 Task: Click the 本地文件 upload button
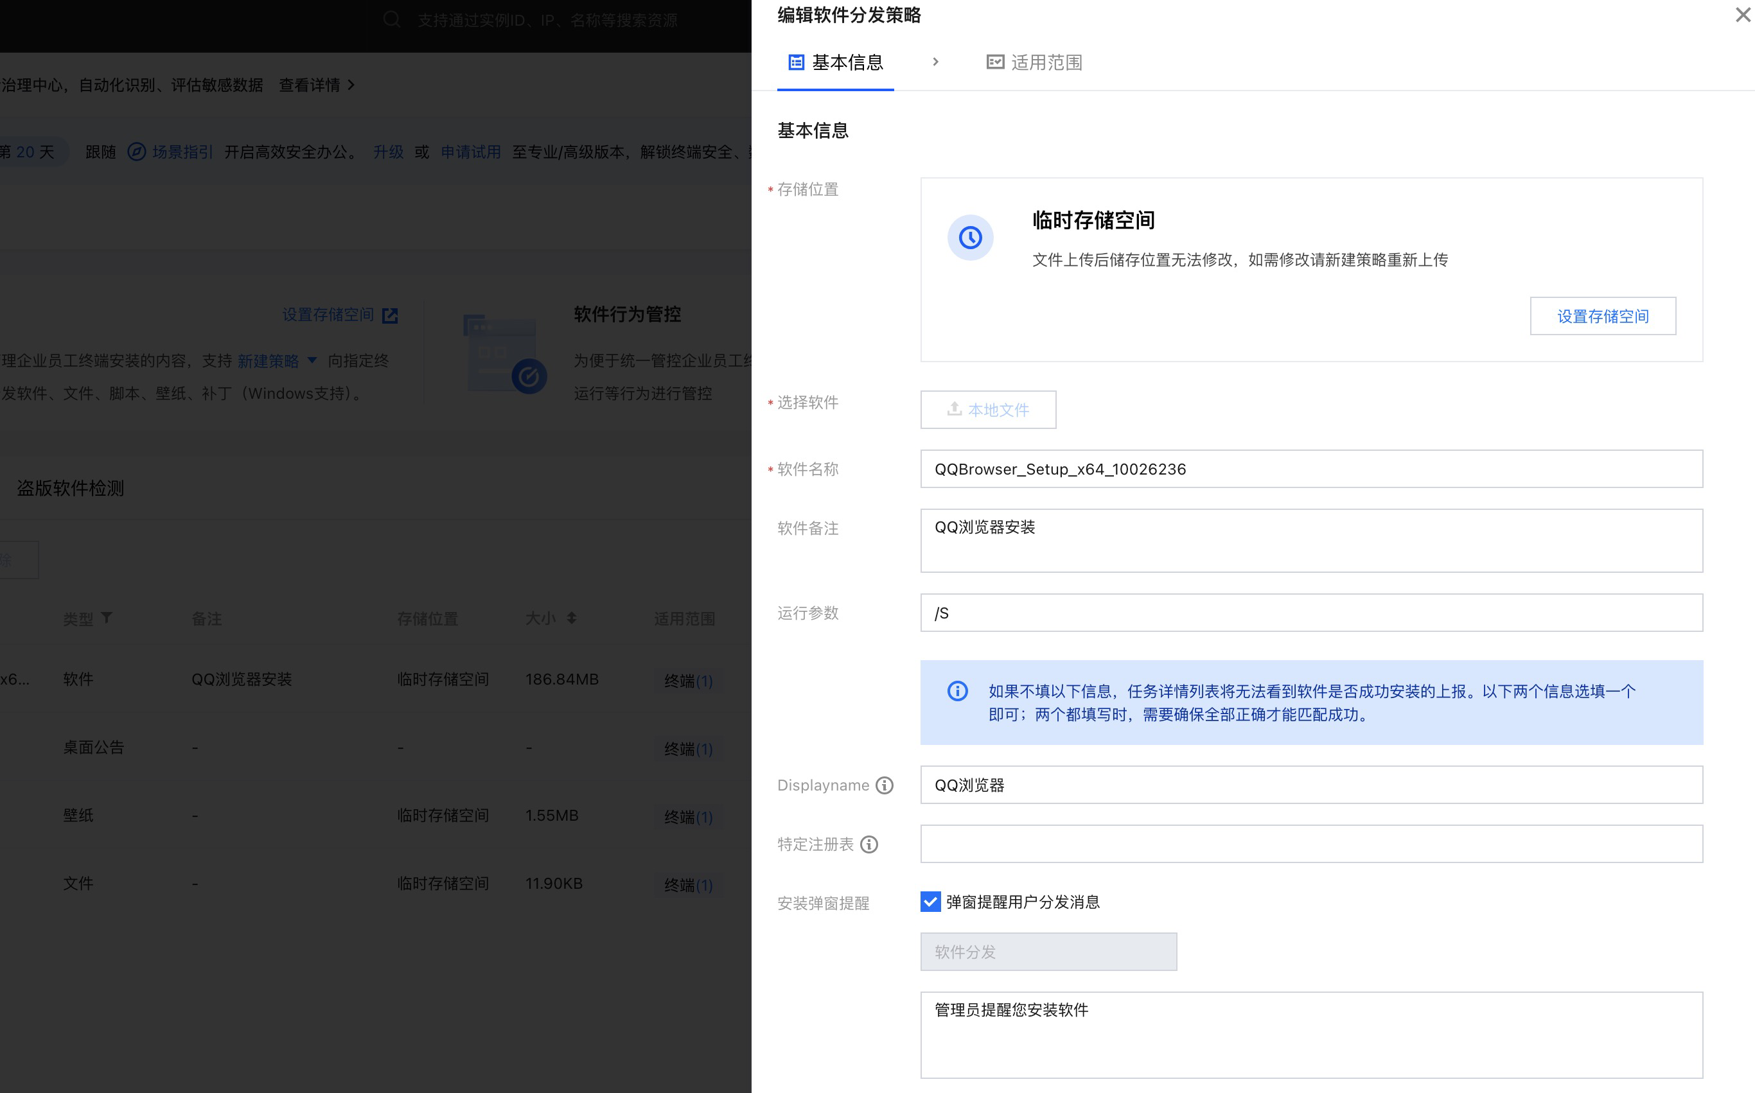(x=988, y=410)
